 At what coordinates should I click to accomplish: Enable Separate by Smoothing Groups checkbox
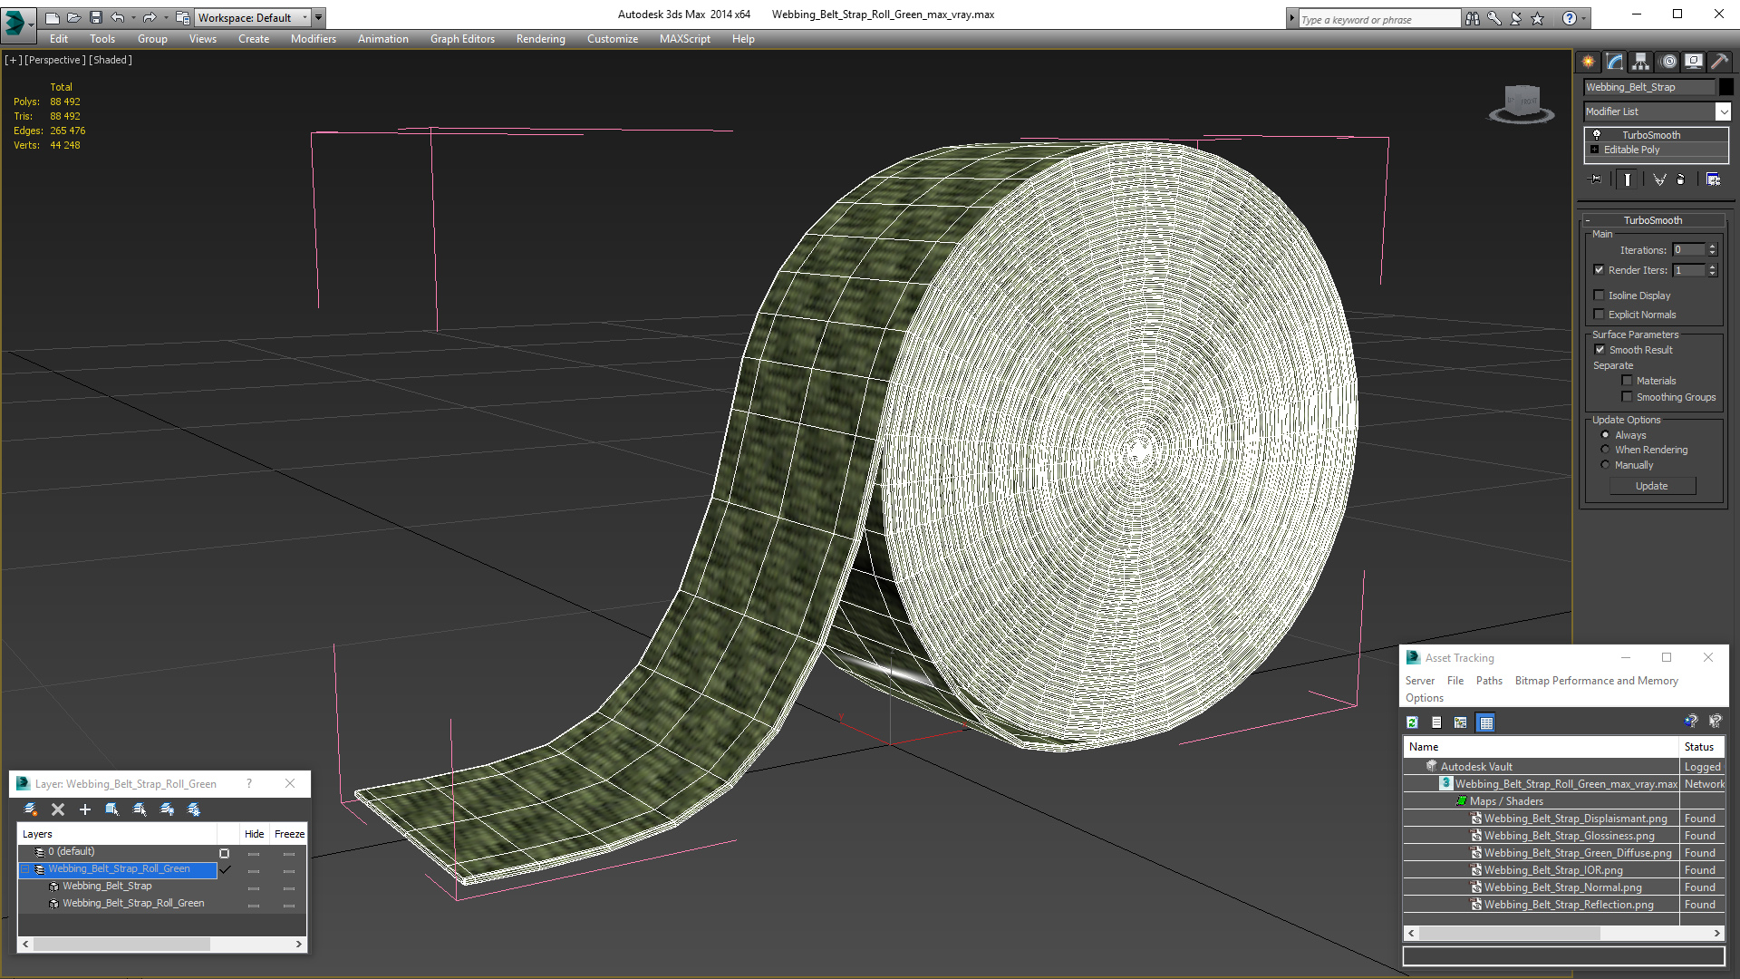(x=1627, y=397)
